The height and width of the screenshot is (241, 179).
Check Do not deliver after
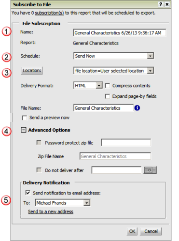[x=39, y=170]
